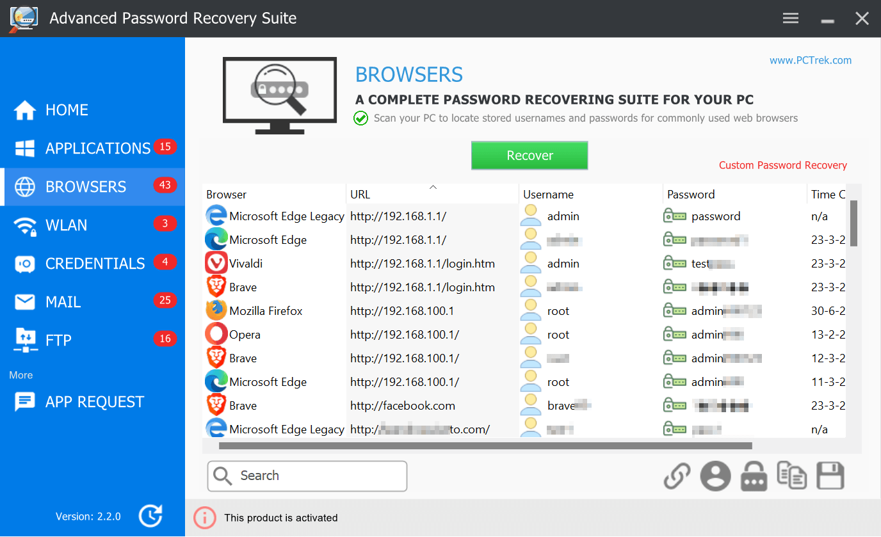This screenshot has height=537, width=881.
Task: Click the copy username person icon
Action: click(x=716, y=477)
